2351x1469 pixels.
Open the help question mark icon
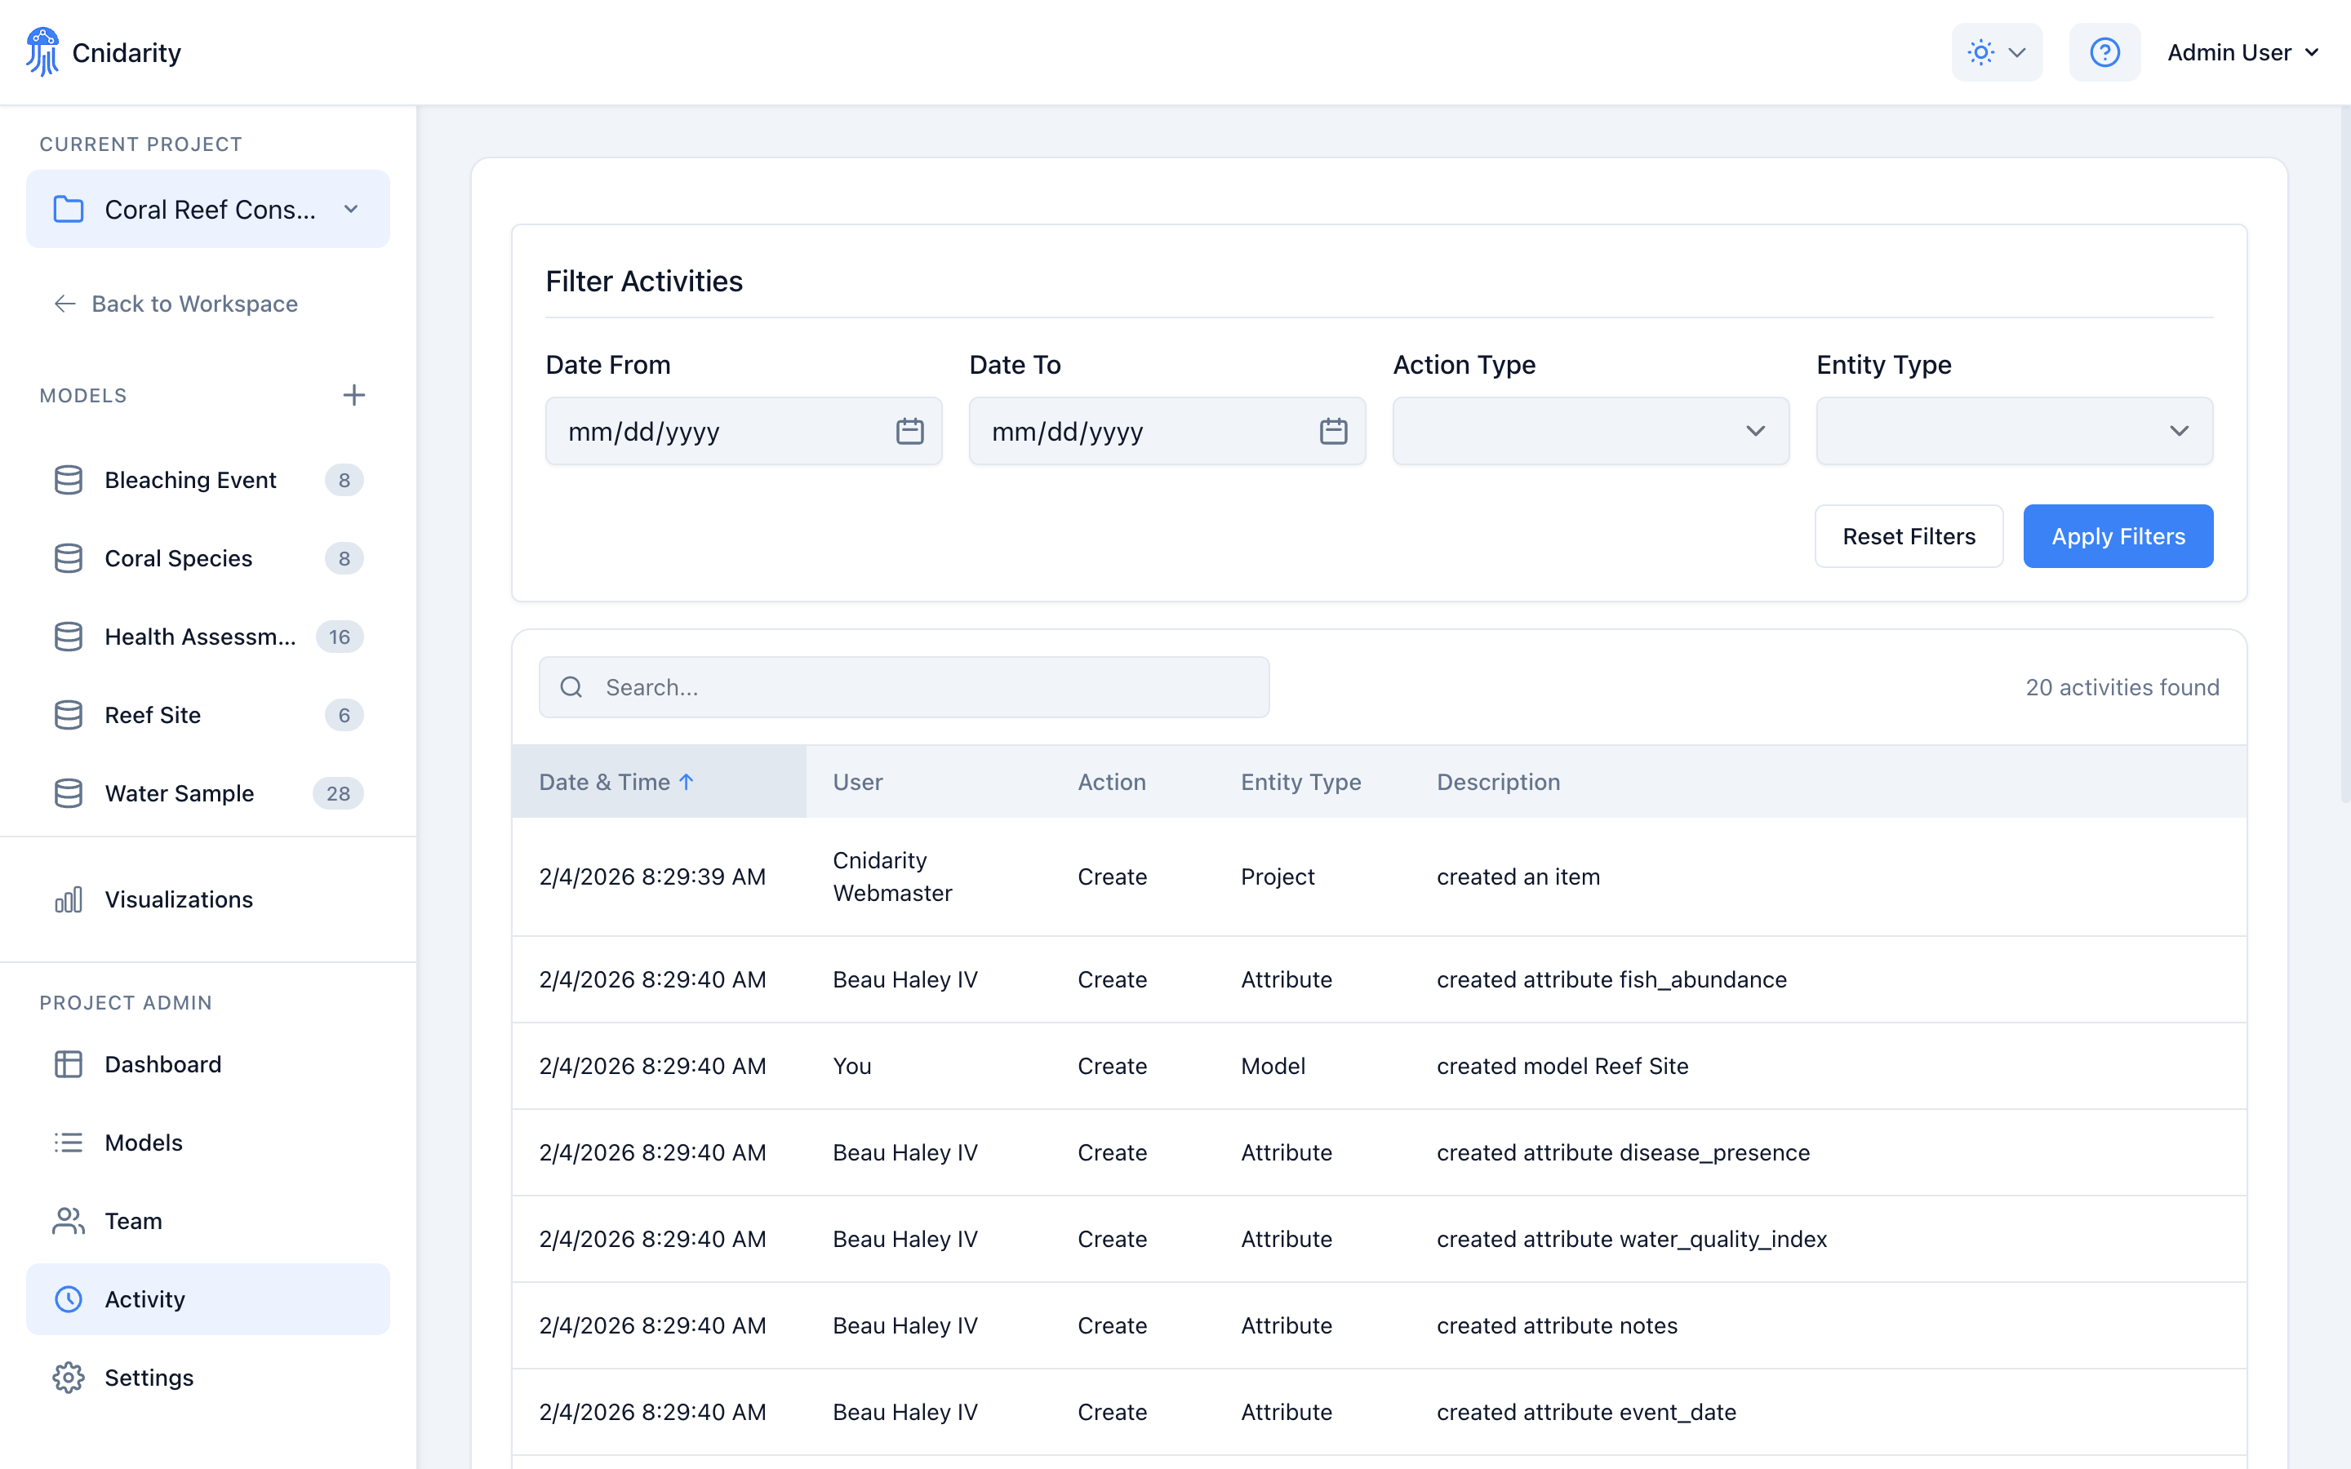click(x=2104, y=51)
